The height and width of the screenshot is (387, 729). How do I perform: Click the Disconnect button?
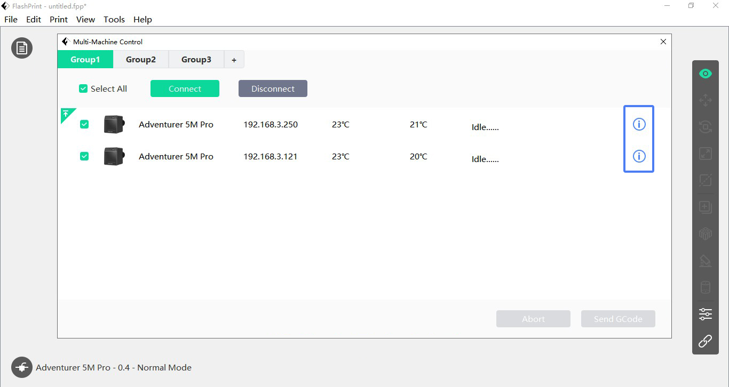tap(273, 88)
